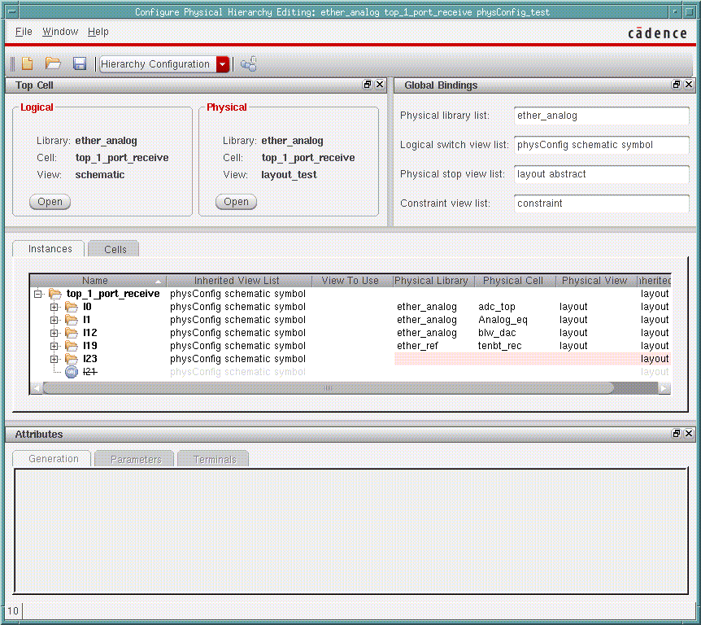Click the Save disk toolbar icon

click(80, 64)
